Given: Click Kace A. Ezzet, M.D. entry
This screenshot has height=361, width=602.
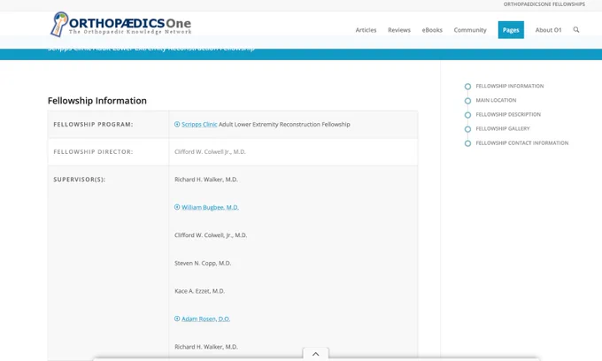Looking at the screenshot, I should click(x=200, y=291).
